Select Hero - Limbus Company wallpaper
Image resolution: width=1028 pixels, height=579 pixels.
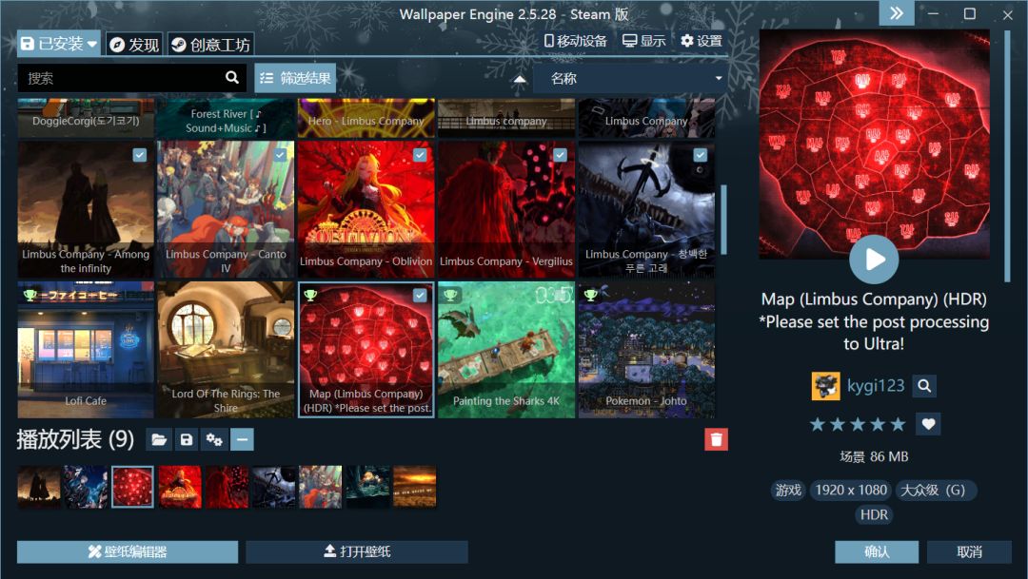pos(366,119)
